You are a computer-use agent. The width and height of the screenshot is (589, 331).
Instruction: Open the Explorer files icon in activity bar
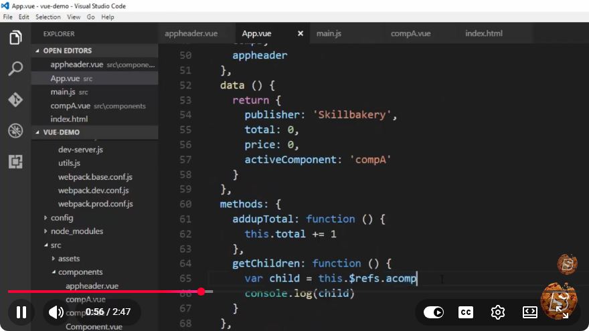tap(15, 37)
